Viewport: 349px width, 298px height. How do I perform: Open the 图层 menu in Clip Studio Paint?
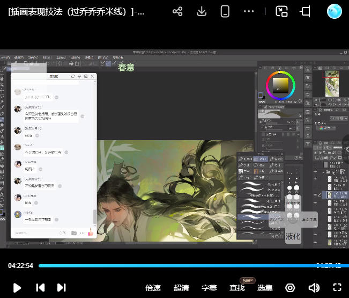point(47,57)
